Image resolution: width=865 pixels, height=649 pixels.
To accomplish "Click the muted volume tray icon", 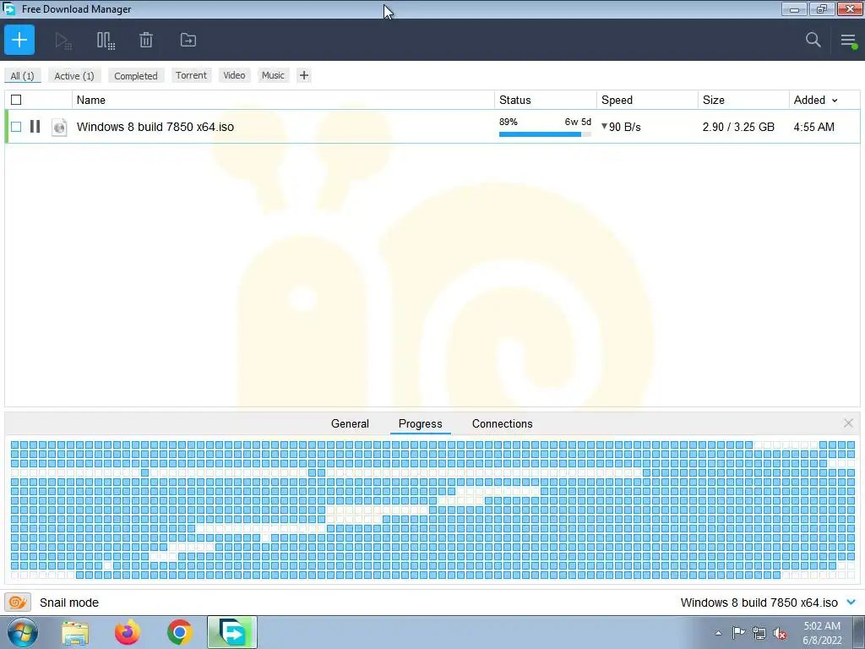I will (x=780, y=633).
